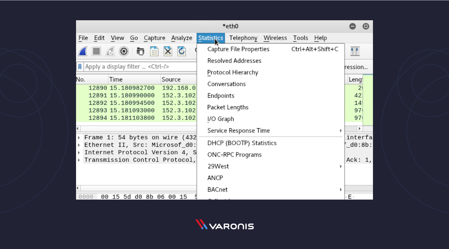This screenshot has width=449, height=249.
Task: Reload the capture file from toolbar
Action: pyautogui.click(x=181, y=51)
